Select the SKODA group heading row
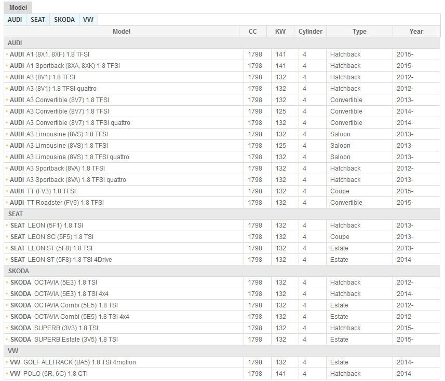The image size is (445, 381). point(222,271)
